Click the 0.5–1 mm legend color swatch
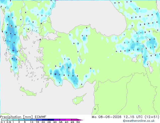 click(10, 120)
